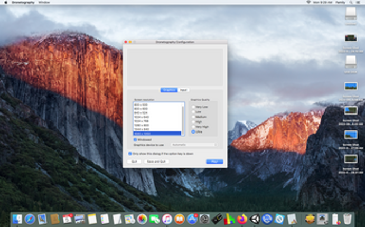Image resolution: width=365 pixels, height=227 pixels.
Task: Open Spotlight search magnifier in menu bar
Action: [351, 2]
